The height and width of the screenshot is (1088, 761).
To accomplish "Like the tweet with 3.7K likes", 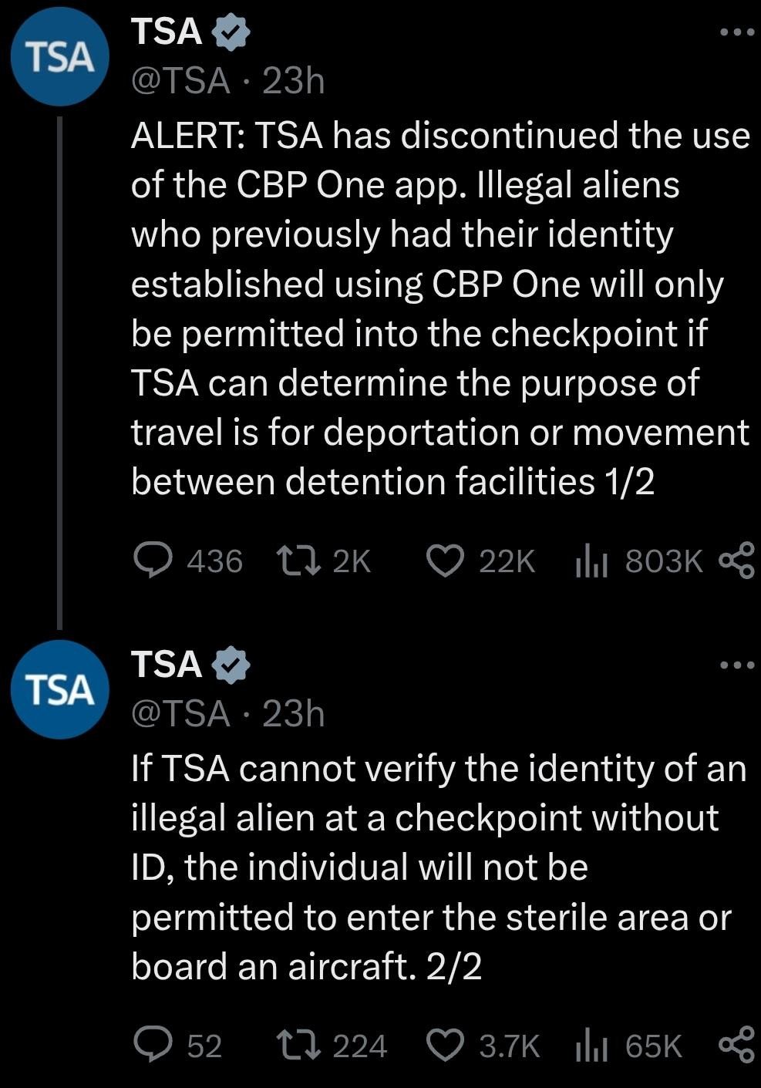I will pyautogui.click(x=444, y=1045).
